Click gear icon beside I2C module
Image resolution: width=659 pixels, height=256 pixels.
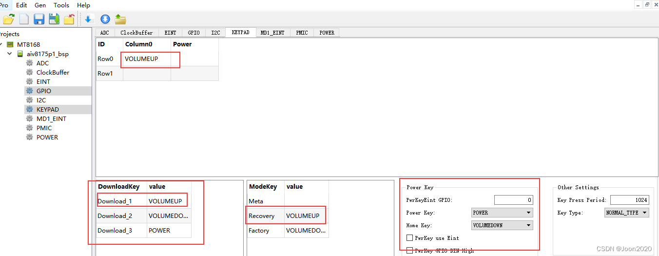[30, 100]
